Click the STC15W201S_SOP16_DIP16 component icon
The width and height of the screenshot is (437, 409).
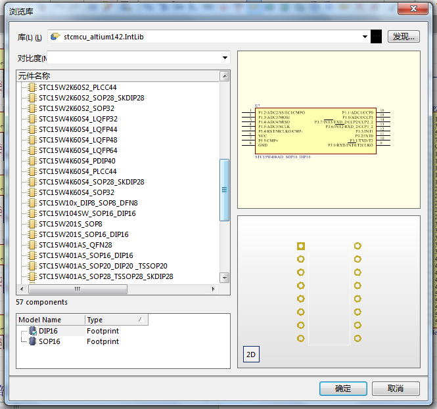32,234
